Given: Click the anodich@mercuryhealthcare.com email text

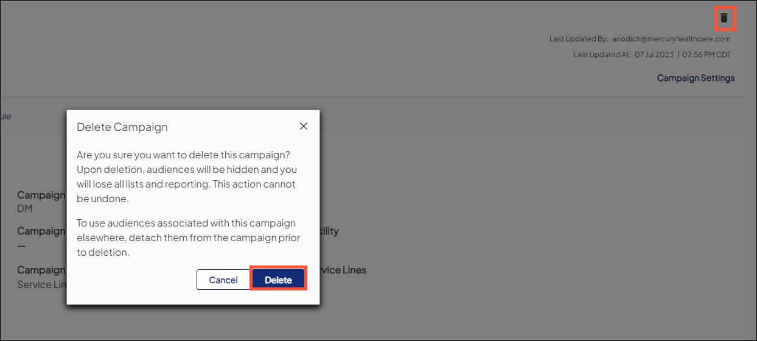Looking at the screenshot, I should point(671,39).
